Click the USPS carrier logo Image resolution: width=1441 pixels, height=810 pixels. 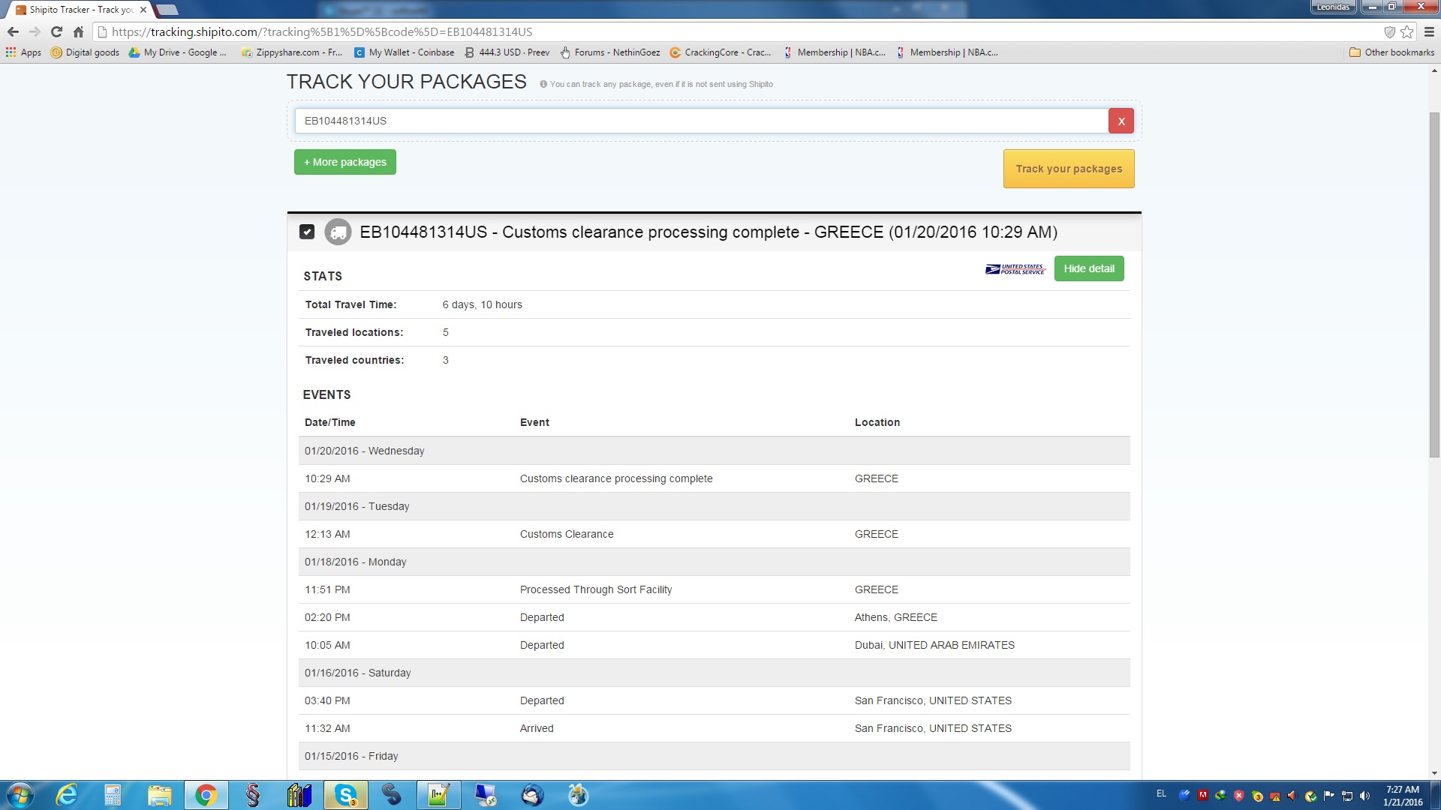1015,268
